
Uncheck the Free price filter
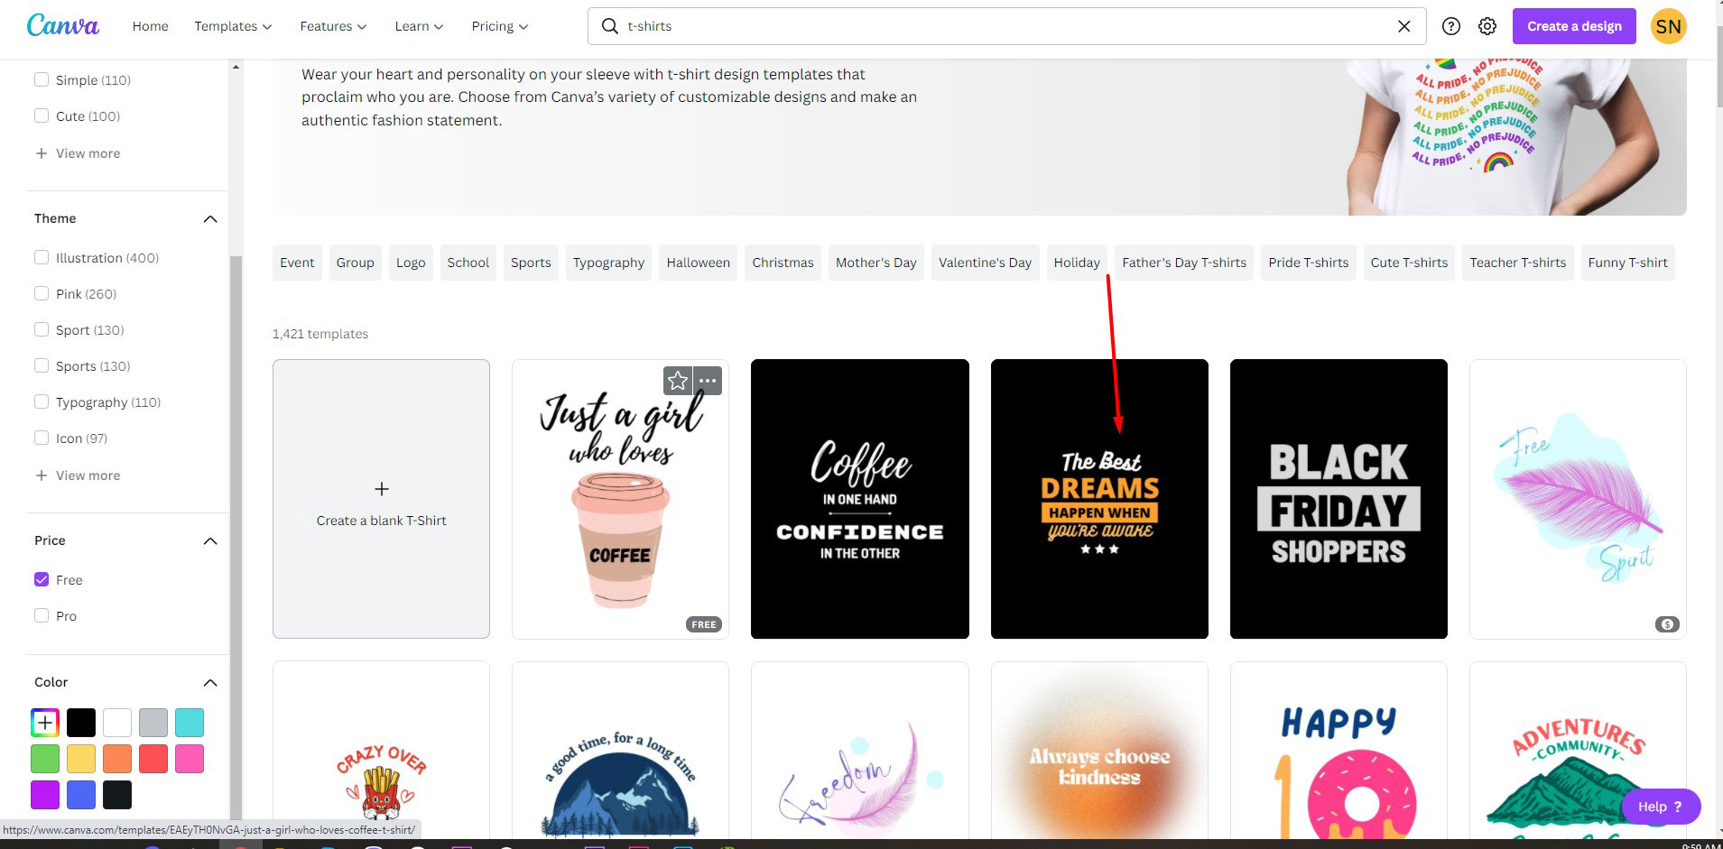(x=42, y=579)
